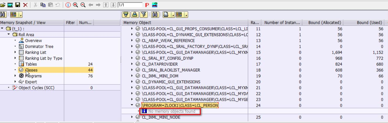Click the sort ascending icon

125,14
